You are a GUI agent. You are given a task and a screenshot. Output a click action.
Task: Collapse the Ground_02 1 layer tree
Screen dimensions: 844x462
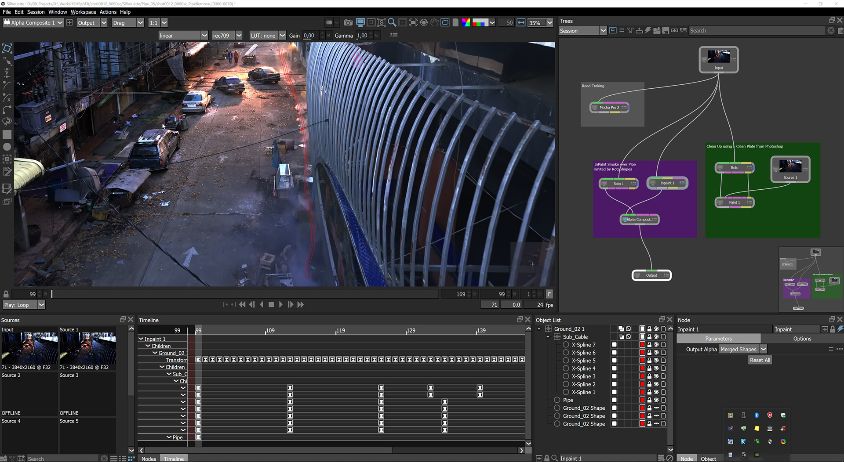[x=539, y=329]
